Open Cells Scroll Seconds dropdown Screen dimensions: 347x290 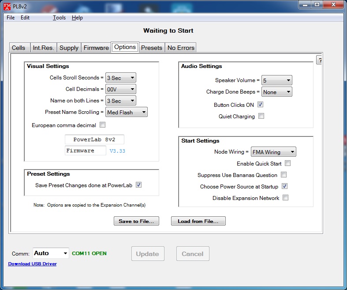click(121, 78)
